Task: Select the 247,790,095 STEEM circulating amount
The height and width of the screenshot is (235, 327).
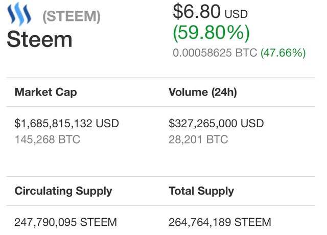Action: click(x=66, y=222)
